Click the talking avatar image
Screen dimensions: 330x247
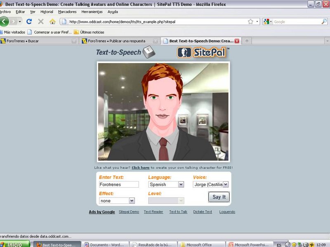[x=163, y=112]
